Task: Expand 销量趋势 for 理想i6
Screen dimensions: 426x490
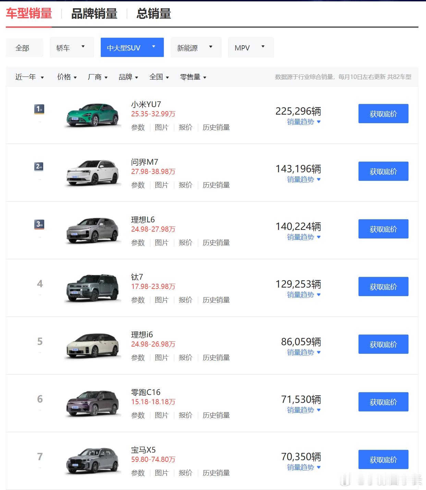Action: coord(304,352)
